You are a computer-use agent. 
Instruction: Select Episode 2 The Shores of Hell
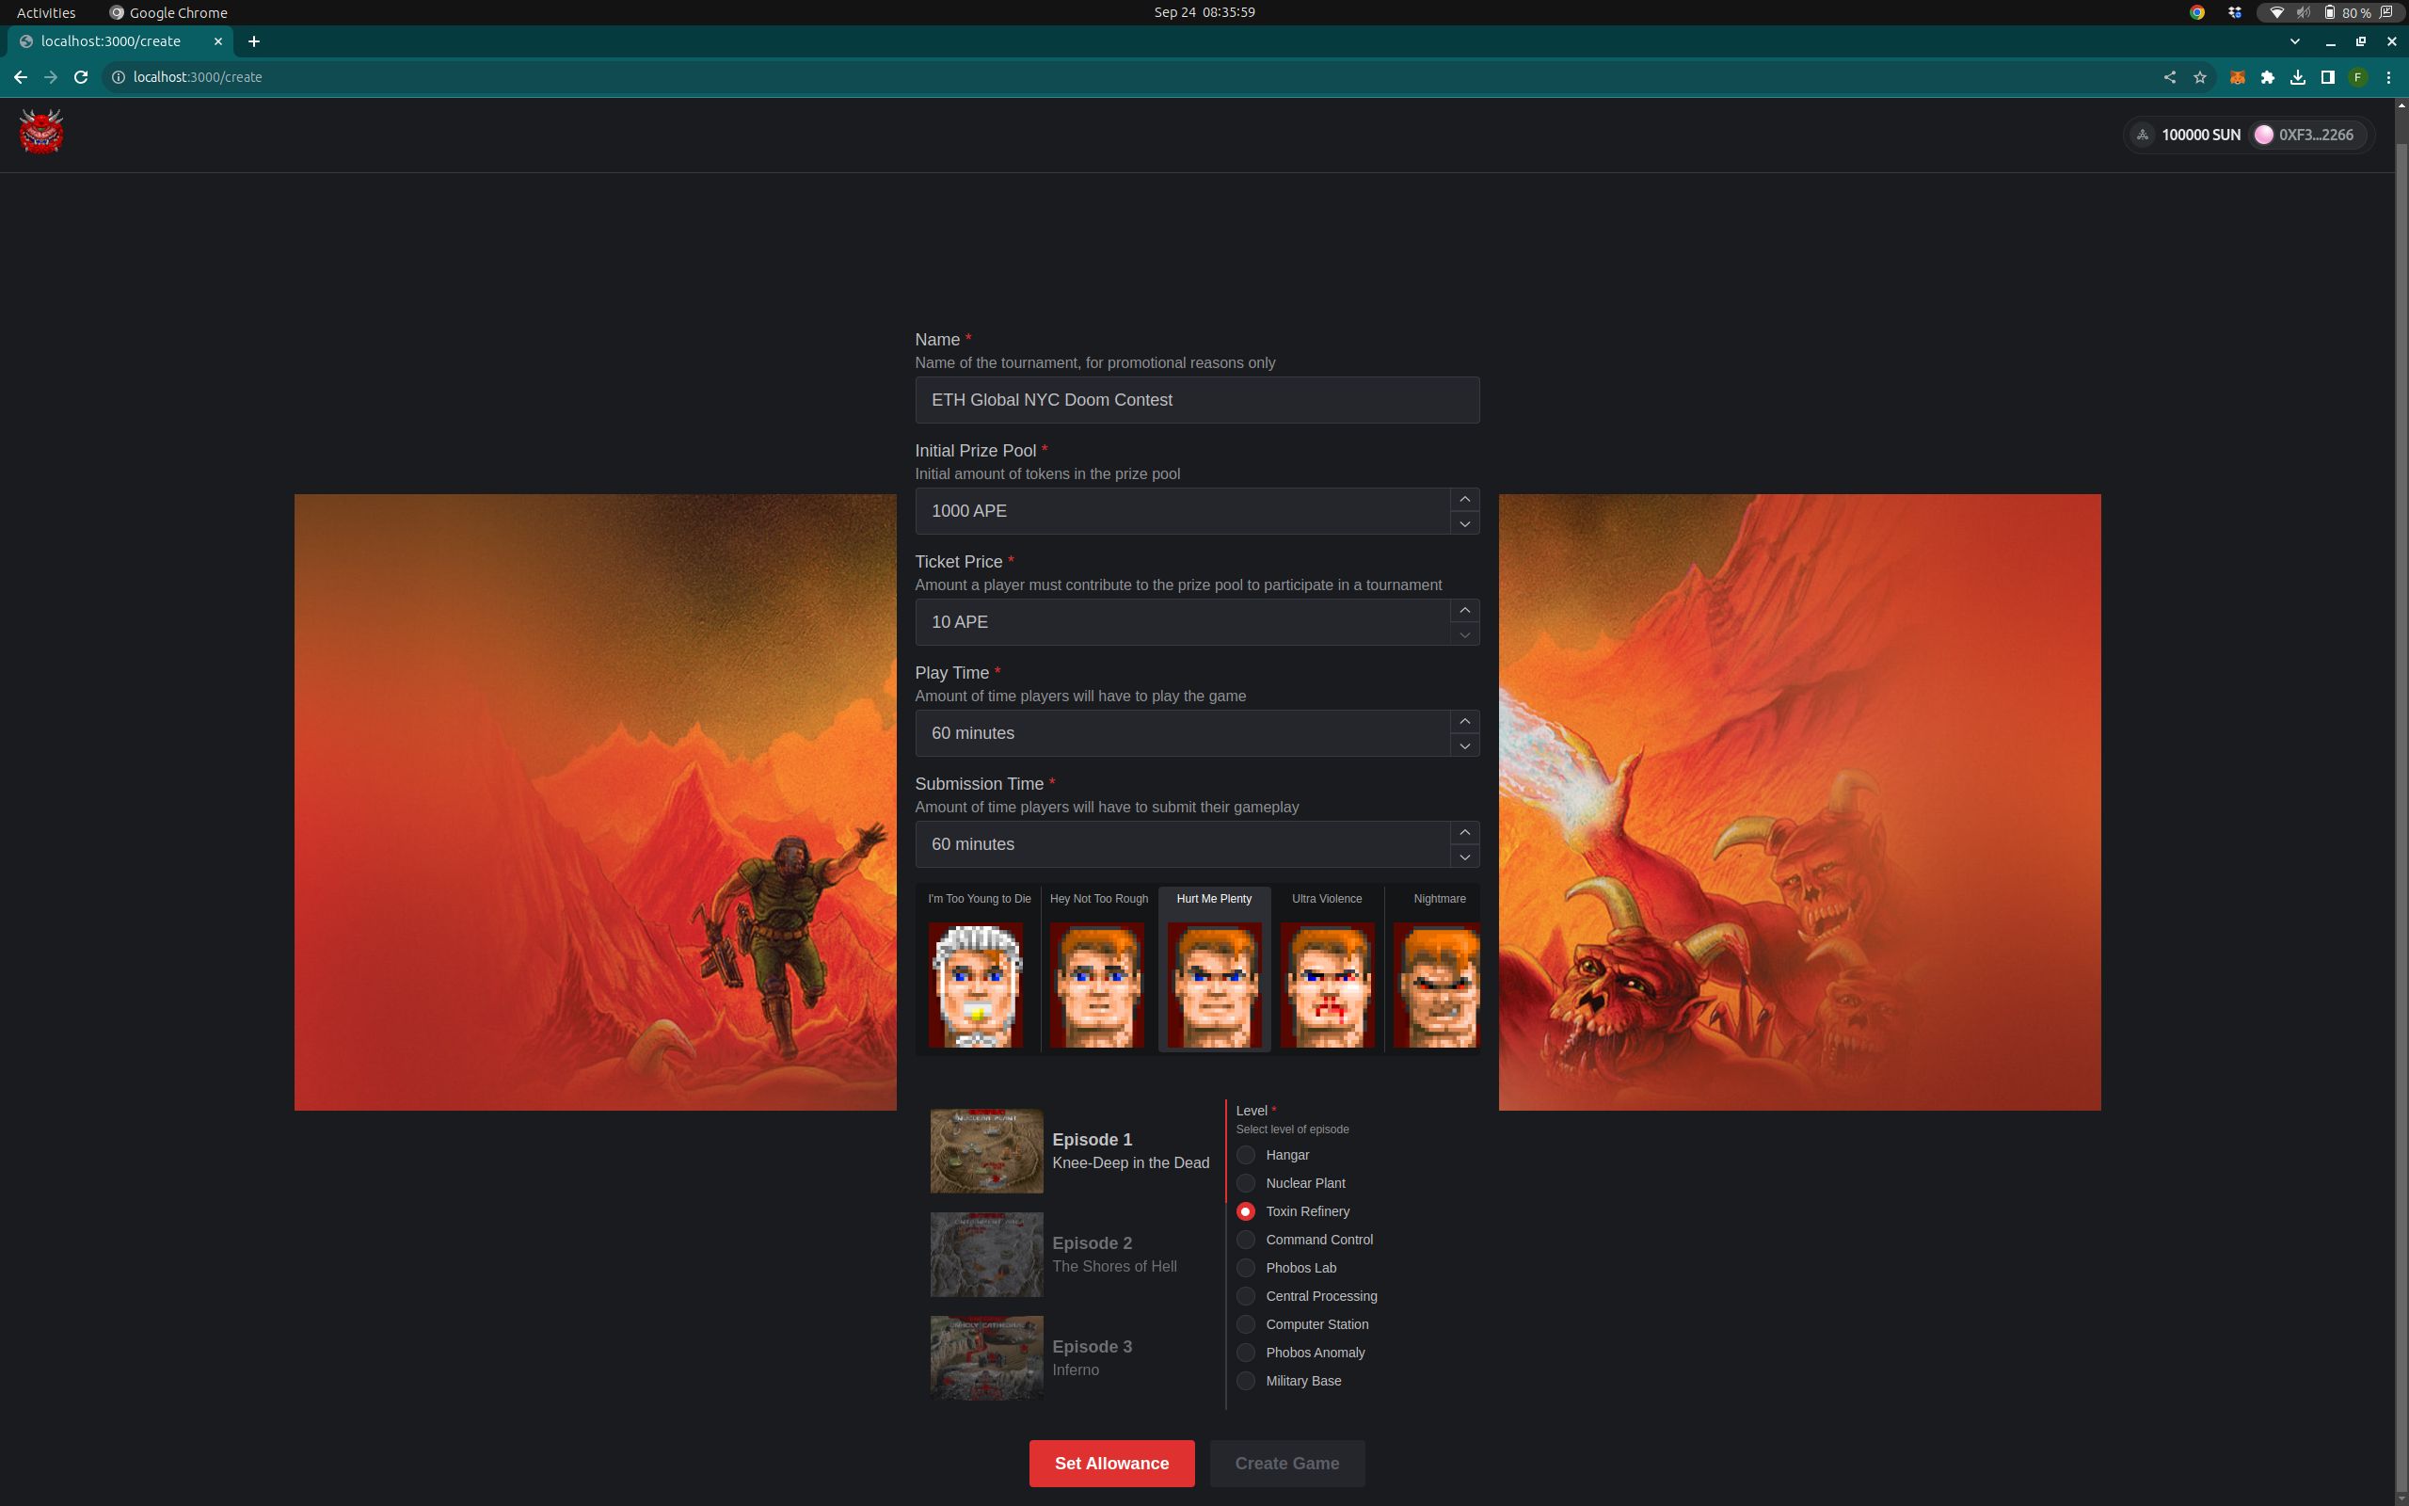[x=1070, y=1255]
